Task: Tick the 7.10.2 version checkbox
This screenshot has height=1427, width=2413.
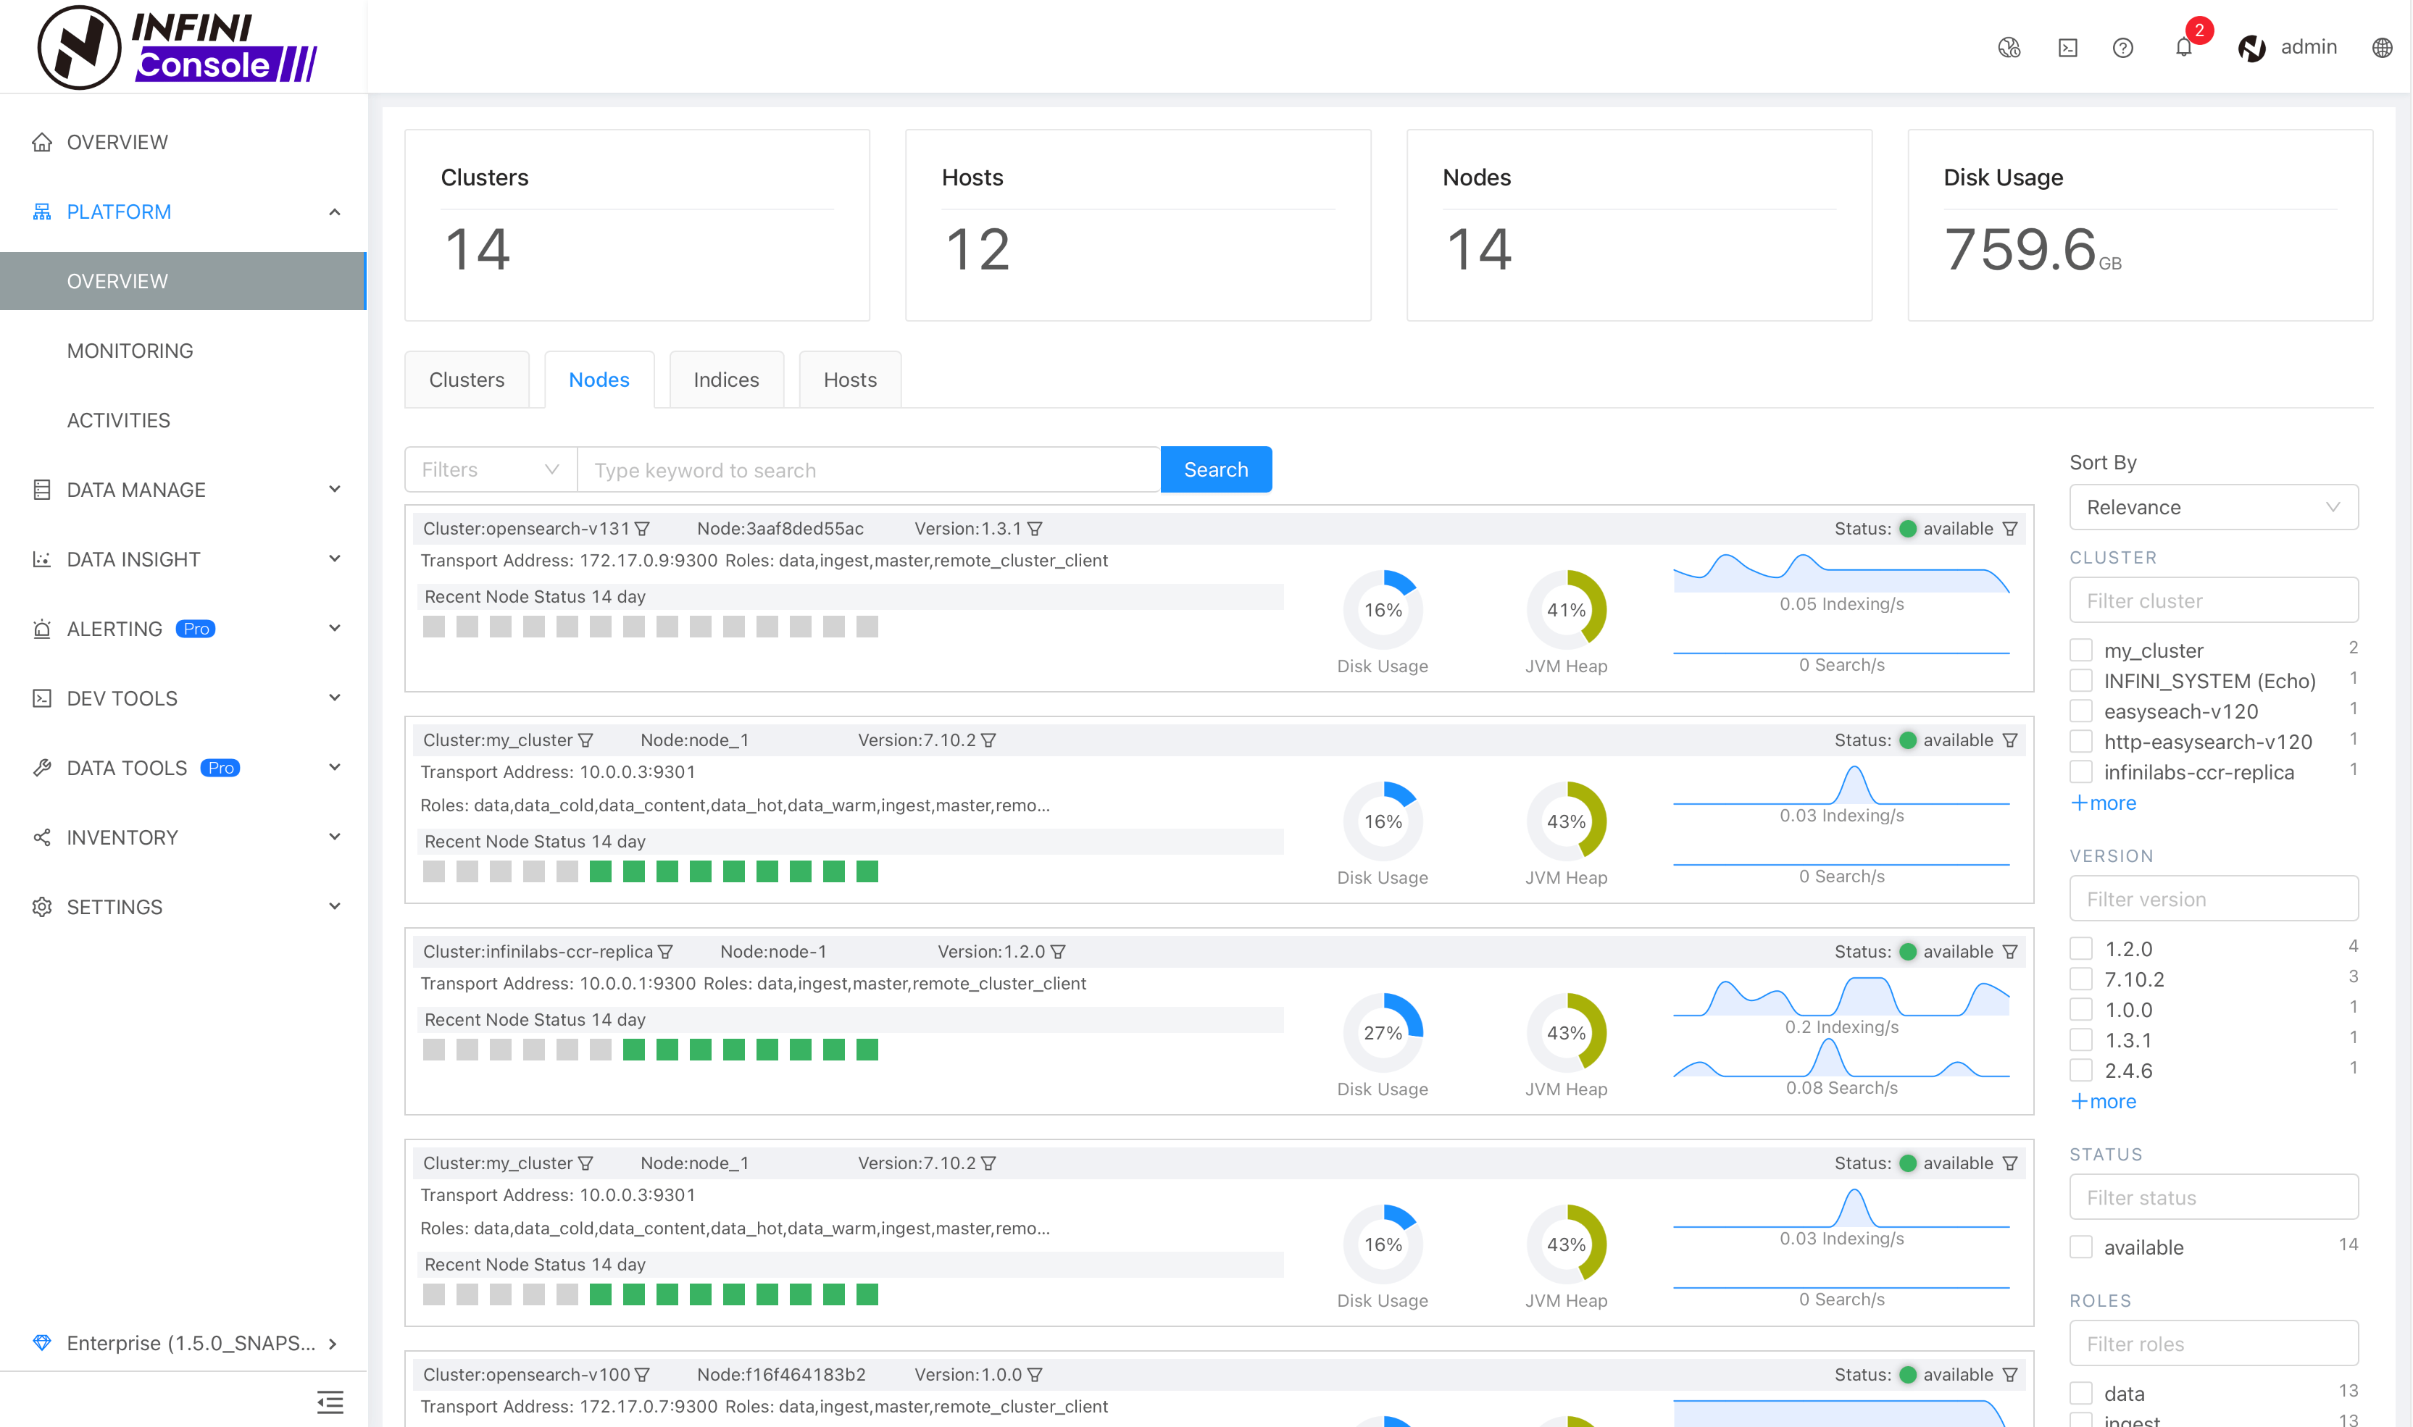Action: click(2081, 979)
